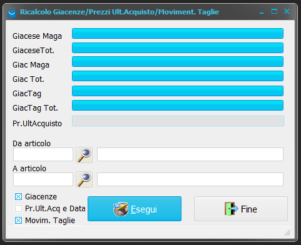The image size is (301, 245).
Task: Uncheck the Giacenze checkbox
Action: (x=18, y=196)
